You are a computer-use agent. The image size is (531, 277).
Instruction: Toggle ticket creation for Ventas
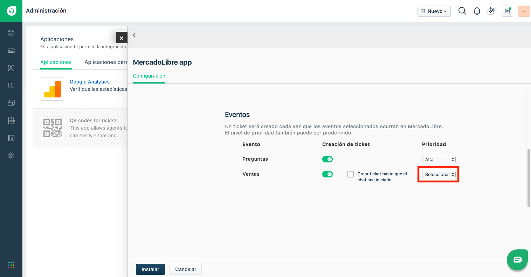[x=327, y=174]
